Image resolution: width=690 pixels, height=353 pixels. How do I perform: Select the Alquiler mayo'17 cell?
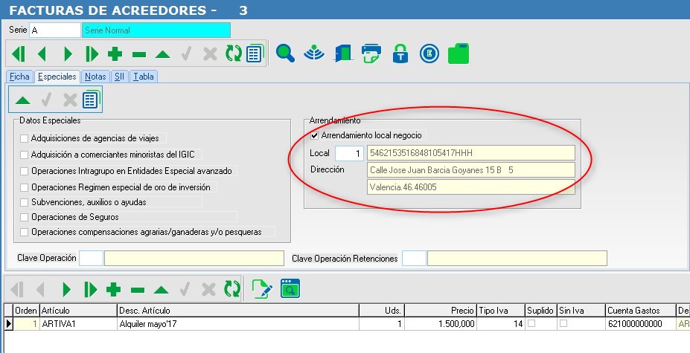(238, 324)
